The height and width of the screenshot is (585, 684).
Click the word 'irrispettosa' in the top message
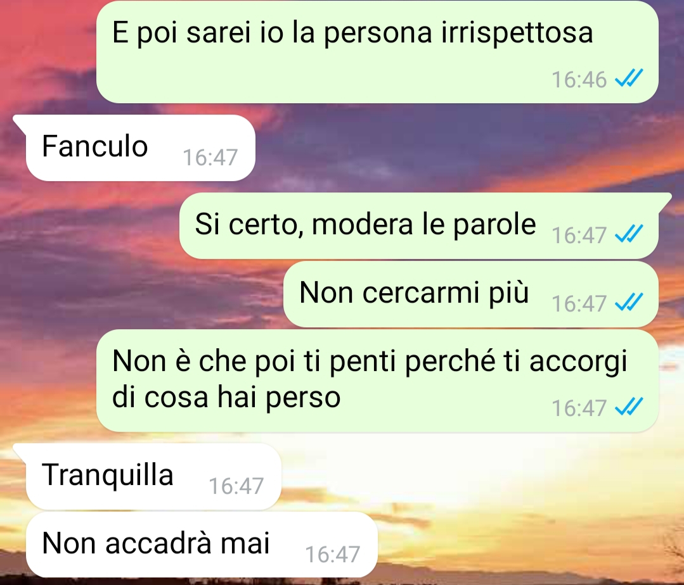coord(517,33)
